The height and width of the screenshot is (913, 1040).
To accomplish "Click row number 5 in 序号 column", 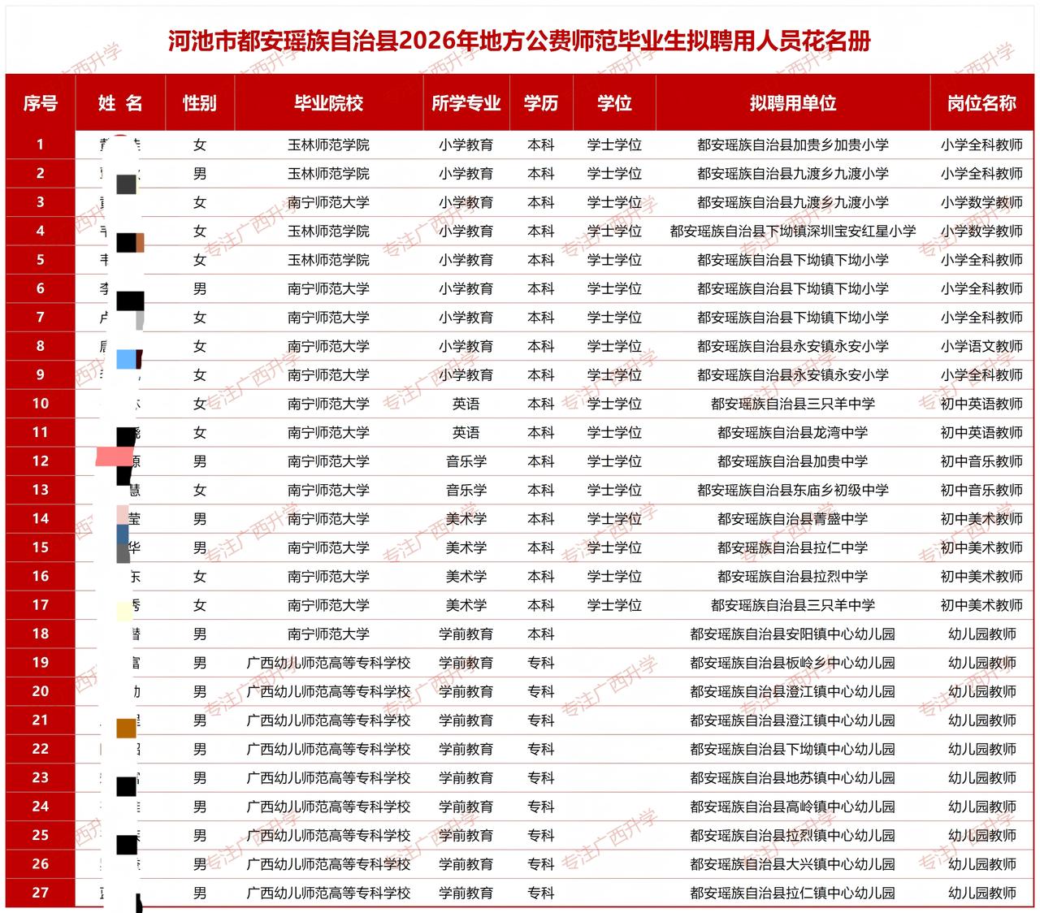I will [x=41, y=260].
